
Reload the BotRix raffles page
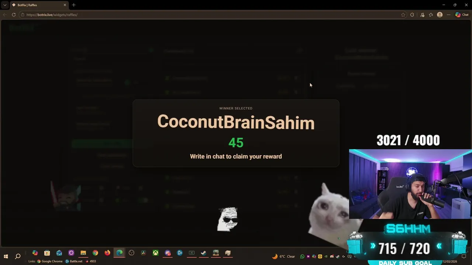point(14,15)
